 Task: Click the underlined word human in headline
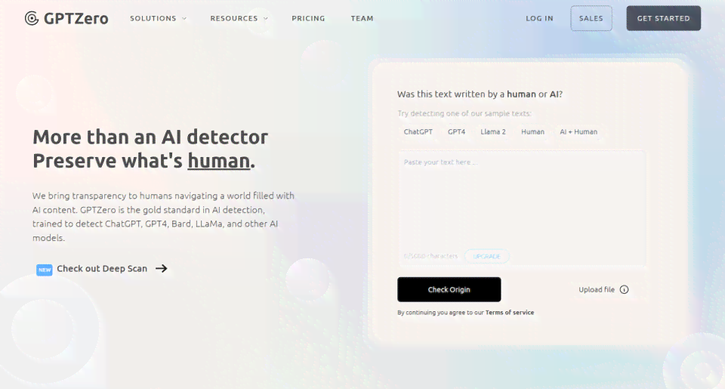coord(219,161)
